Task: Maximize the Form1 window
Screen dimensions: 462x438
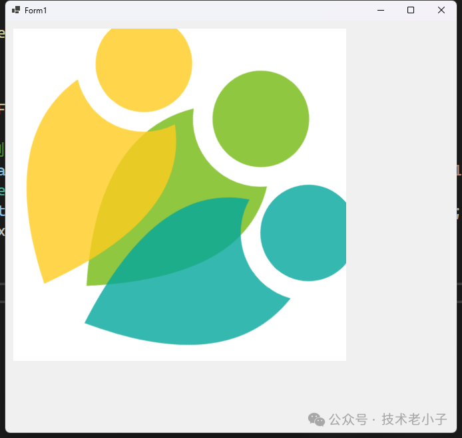Action: 411,10
